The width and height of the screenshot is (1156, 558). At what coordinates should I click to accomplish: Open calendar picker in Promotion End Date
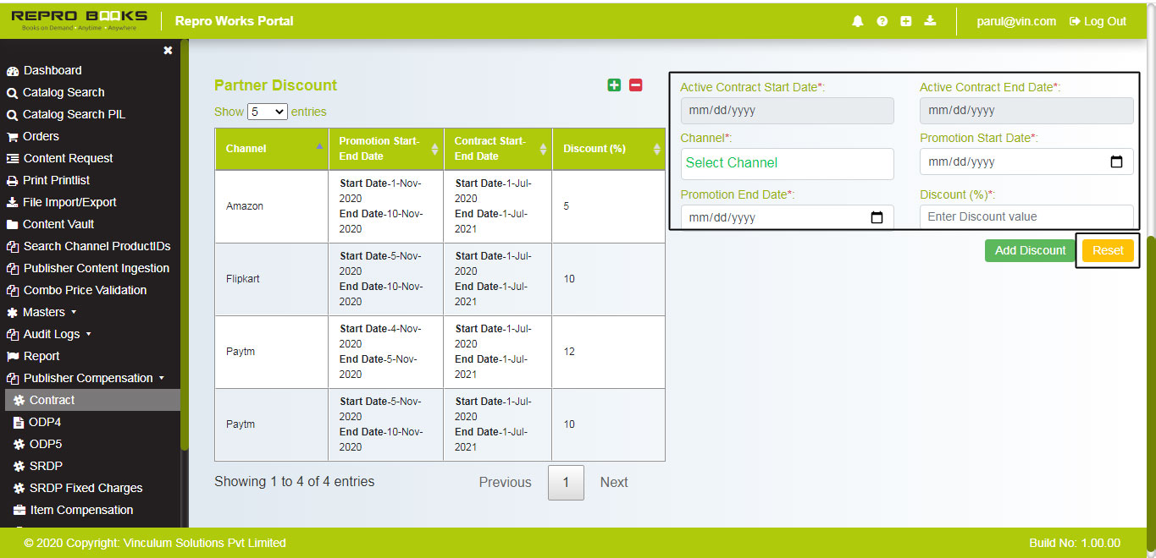pos(877,217)
